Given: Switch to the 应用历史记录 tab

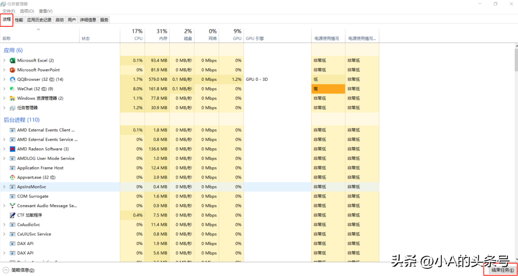Looking at the screenshot, I should tap(39, 20).
